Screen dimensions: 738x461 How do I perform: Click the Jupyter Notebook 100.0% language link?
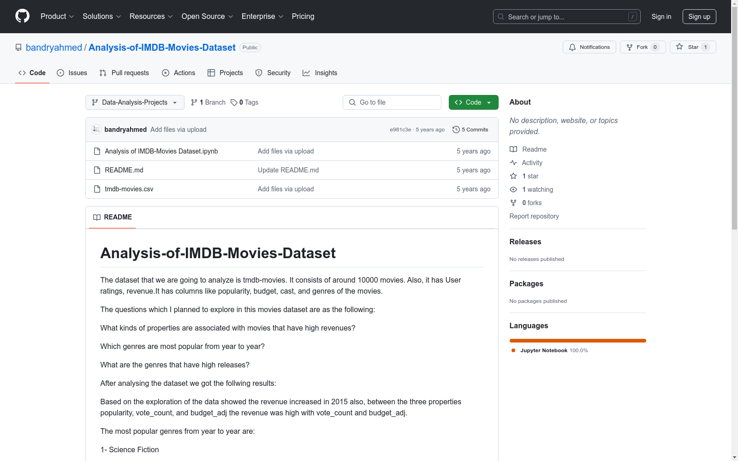click(550, 350)
